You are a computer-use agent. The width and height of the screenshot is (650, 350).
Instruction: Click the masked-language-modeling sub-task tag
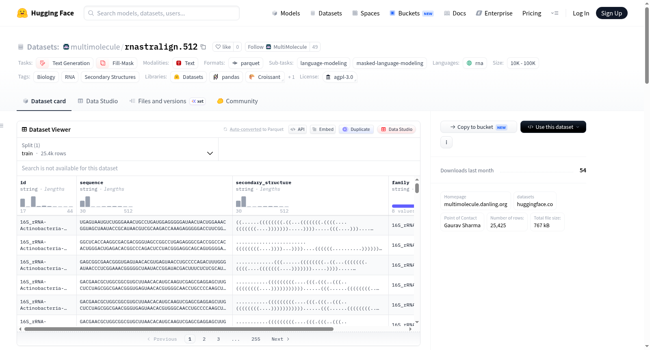[390, 63]
